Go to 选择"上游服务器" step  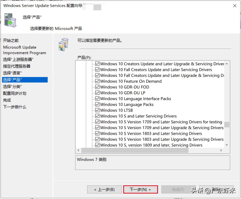pos(18,59)
